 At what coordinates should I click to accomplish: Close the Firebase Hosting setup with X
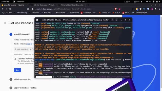point(5,23)
